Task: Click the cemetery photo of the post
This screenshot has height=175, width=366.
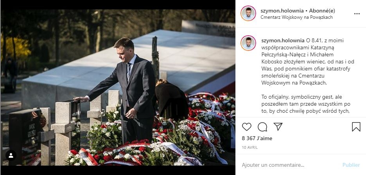Action: [x=118, y=87]
